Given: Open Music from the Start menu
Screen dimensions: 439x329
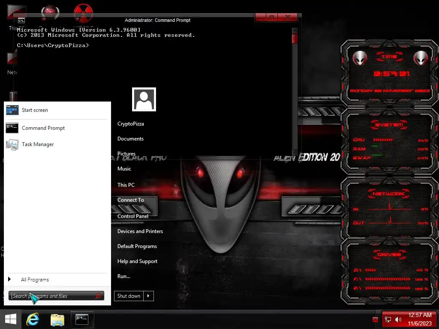Looking at the screenshot, I should point(124,169).
